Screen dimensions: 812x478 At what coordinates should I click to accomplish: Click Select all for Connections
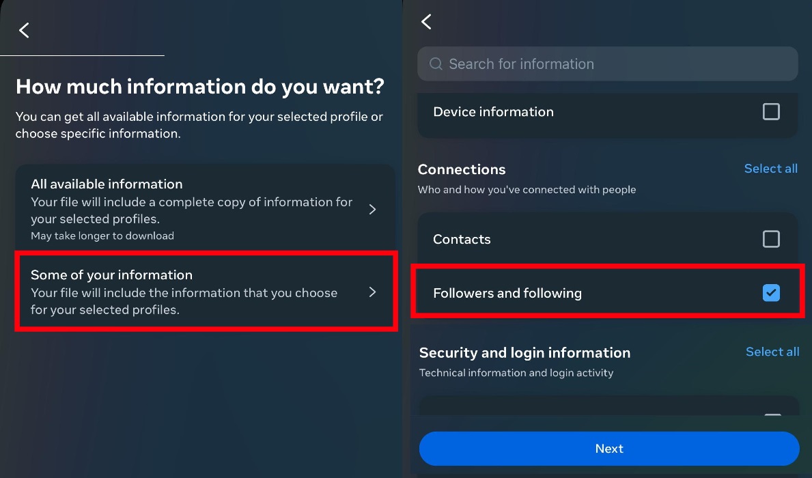coord(770,169)
